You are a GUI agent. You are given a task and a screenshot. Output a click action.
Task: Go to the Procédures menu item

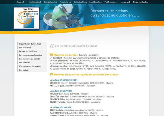[x=65, y=2]
